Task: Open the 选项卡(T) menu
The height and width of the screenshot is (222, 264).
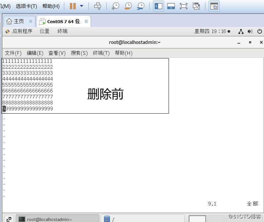Action: tap(26, 6)
